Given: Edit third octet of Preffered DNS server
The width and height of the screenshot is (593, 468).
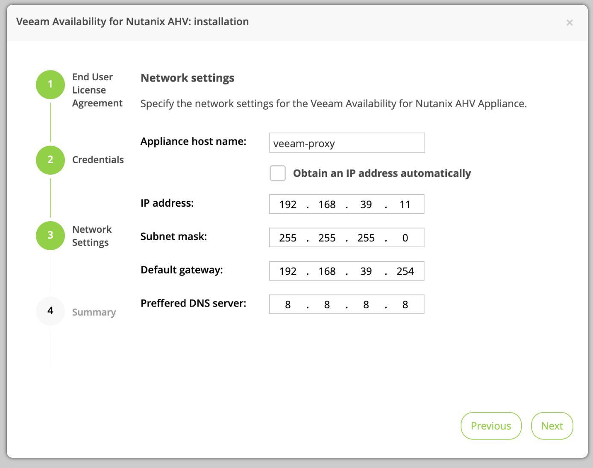Looking at the screenshot, I should [366, 304].
